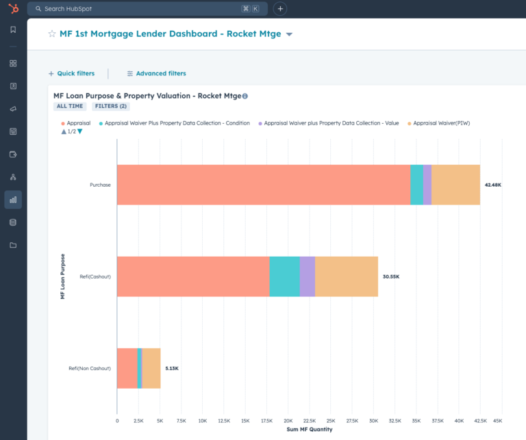Click the 30.55K total label

tap(391, 276)
